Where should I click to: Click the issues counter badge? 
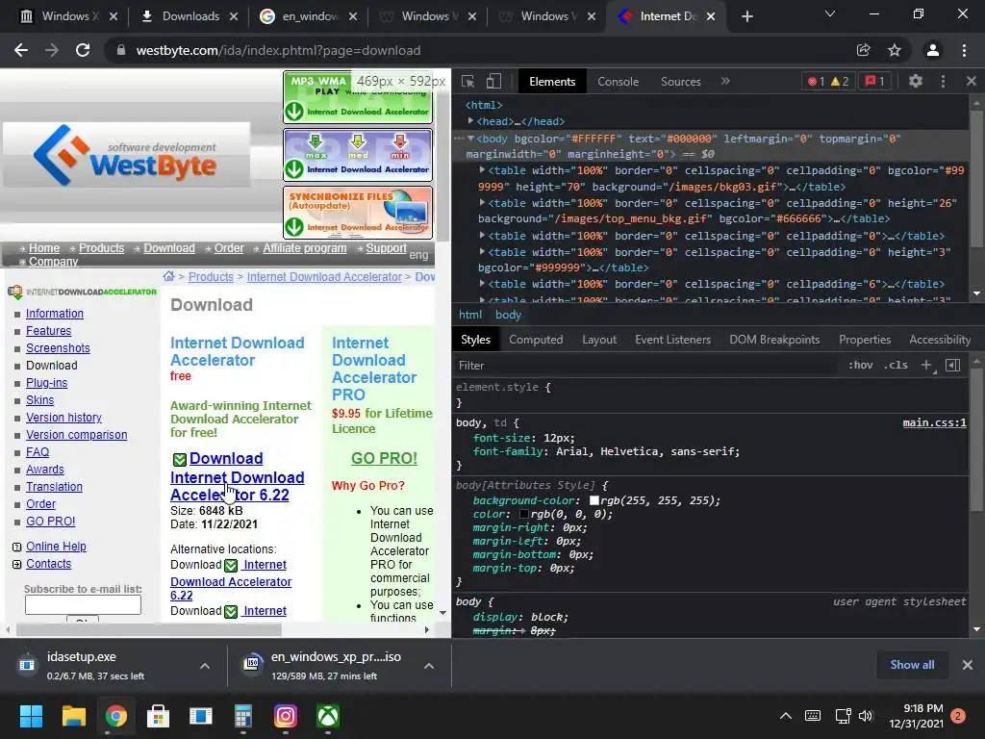click(874, 81)
